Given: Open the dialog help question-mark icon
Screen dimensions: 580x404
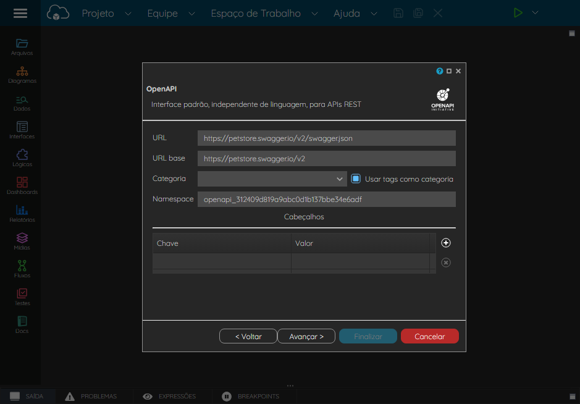Looking at the screenshot, I should [439, 71].
